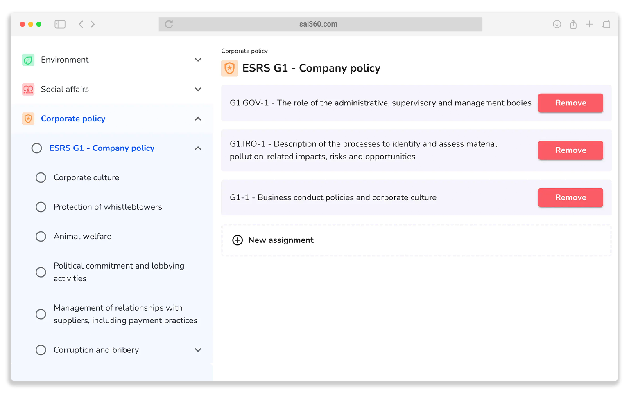
Task: Add a New assignment
Action: click(x=281, y=240)
